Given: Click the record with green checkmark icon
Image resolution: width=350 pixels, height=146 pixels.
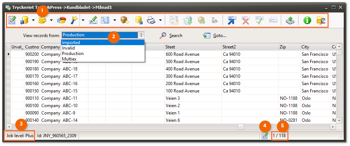Looking at the screenshot, I should pos(259,21).
